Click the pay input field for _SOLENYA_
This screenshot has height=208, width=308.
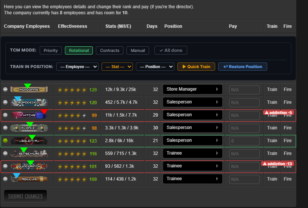244,141
